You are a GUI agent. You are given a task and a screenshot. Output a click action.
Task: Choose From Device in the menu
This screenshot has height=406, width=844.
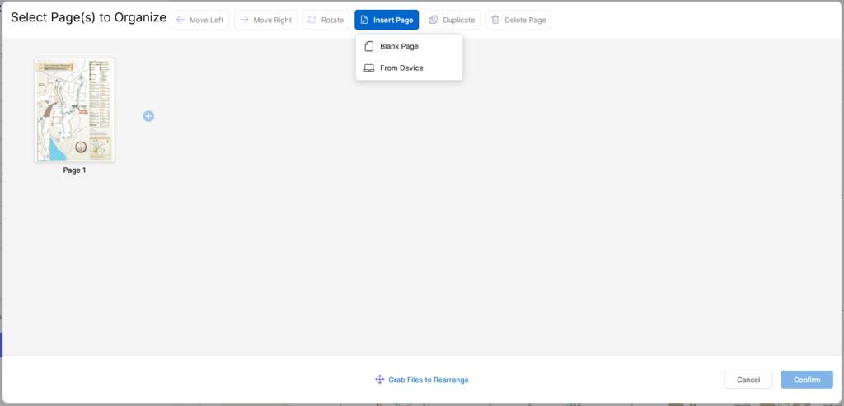point(409,68)
